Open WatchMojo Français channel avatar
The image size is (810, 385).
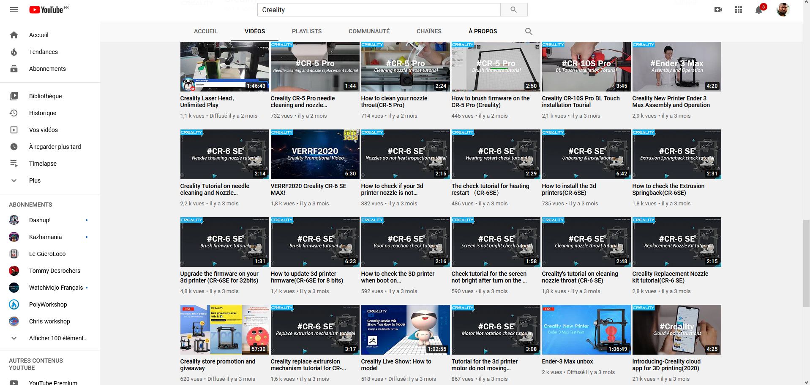[x=14, y=288]
